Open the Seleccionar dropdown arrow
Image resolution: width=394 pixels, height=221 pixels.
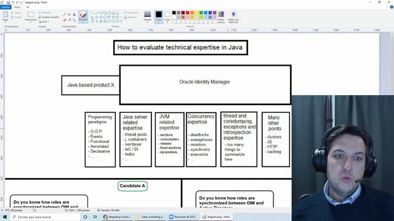(x=31, y=22)
